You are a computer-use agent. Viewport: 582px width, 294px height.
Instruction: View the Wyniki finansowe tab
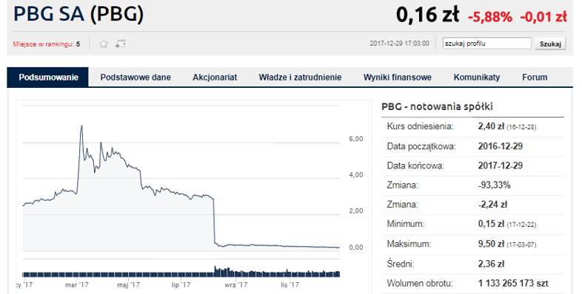tap(397, 78)
